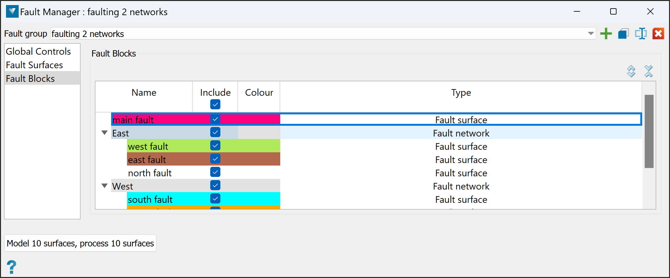
Task: Open the blue question mark help icon
Action: (x=11, y=267)
